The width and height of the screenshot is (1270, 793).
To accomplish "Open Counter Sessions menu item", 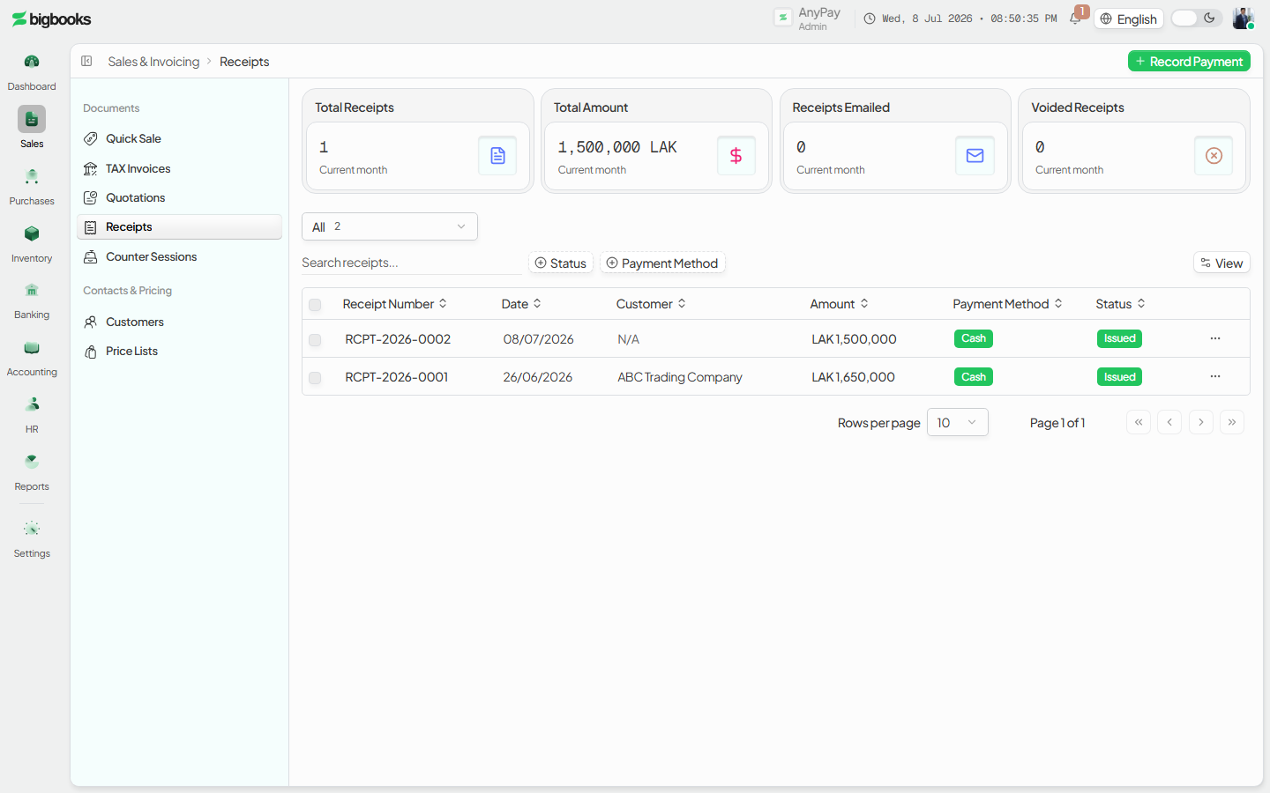I will coord(179,256).
